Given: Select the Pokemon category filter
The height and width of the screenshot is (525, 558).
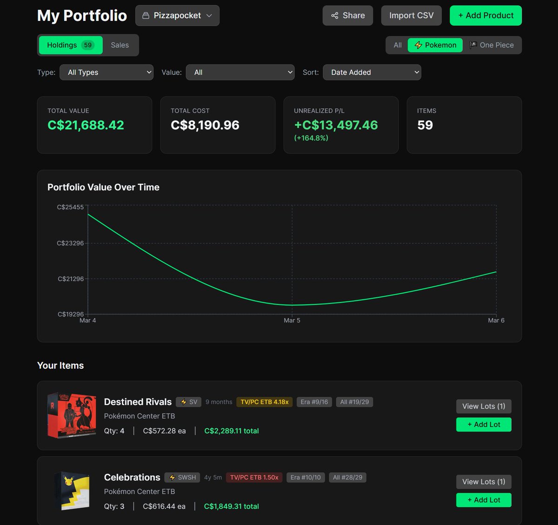Looking at the screenshot, I should (435, 45).
